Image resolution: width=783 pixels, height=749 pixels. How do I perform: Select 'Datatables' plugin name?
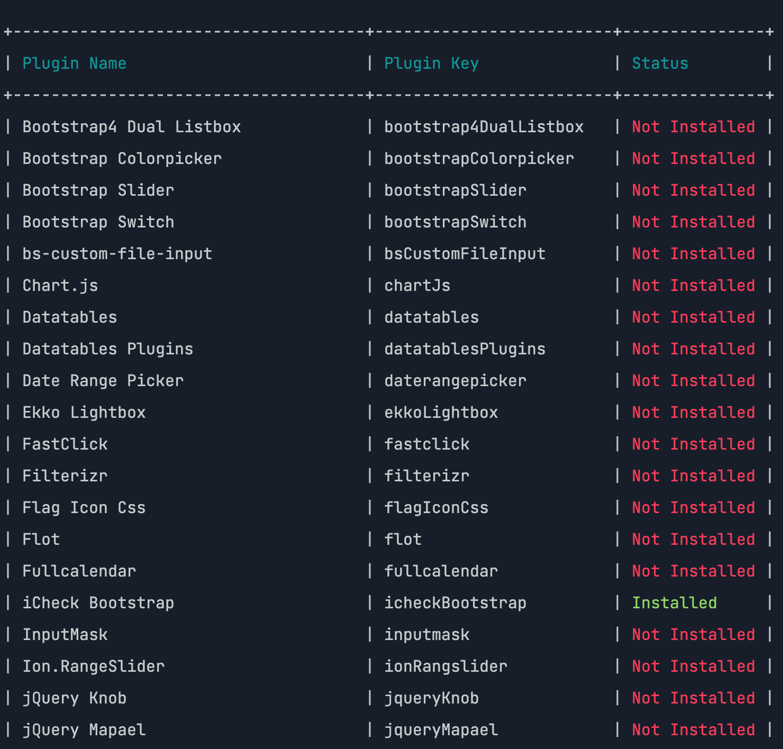tap(70, 317)
